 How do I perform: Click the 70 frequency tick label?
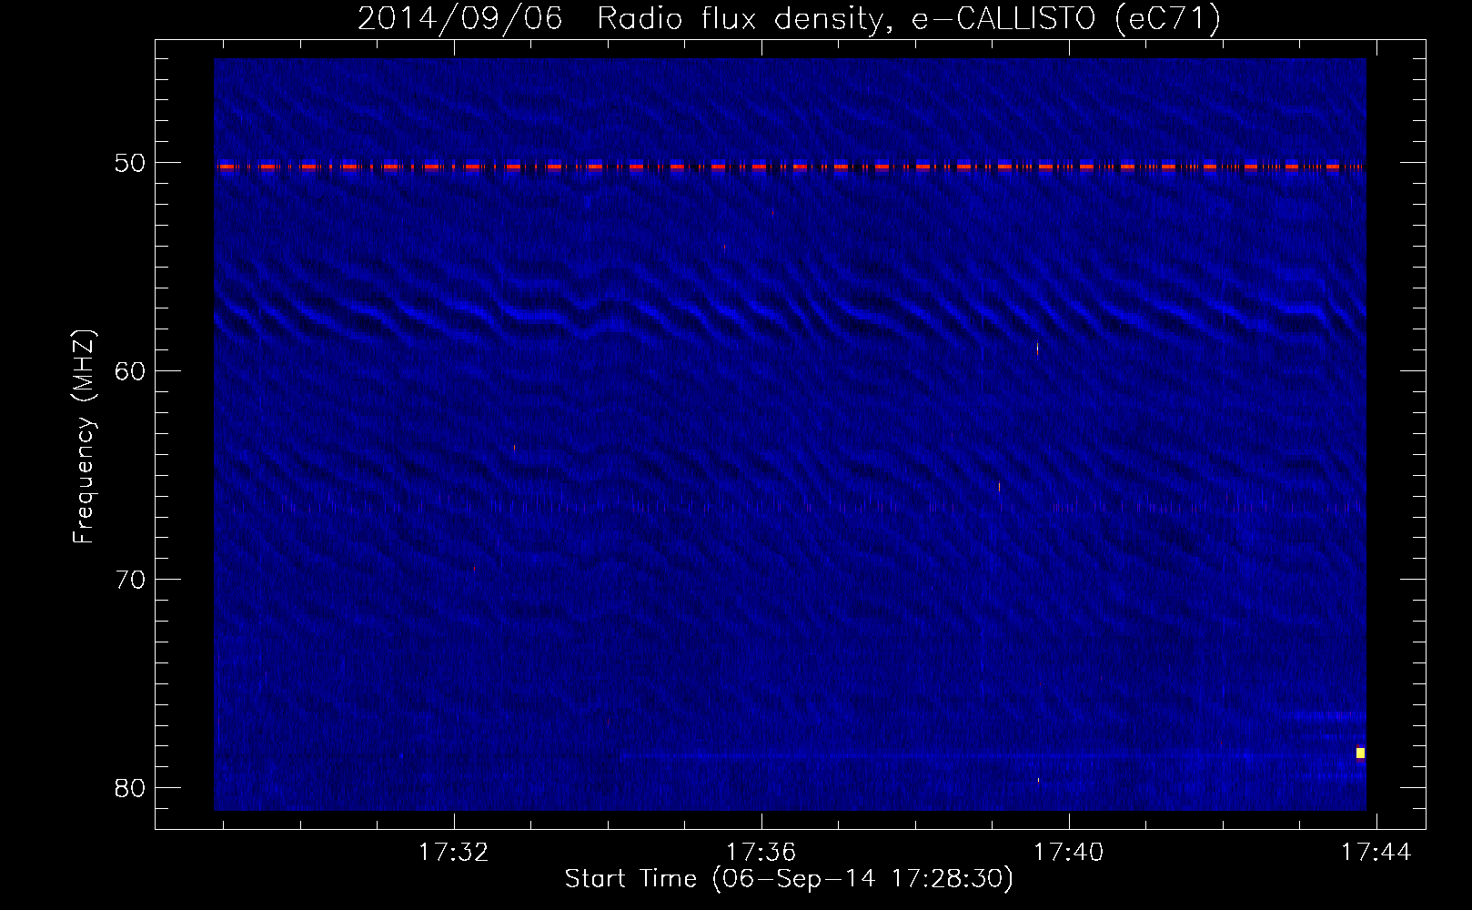click(x=129, y=580)
